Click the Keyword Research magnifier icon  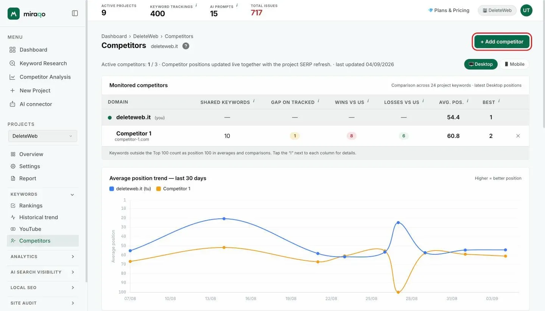(x=12, y=63)
